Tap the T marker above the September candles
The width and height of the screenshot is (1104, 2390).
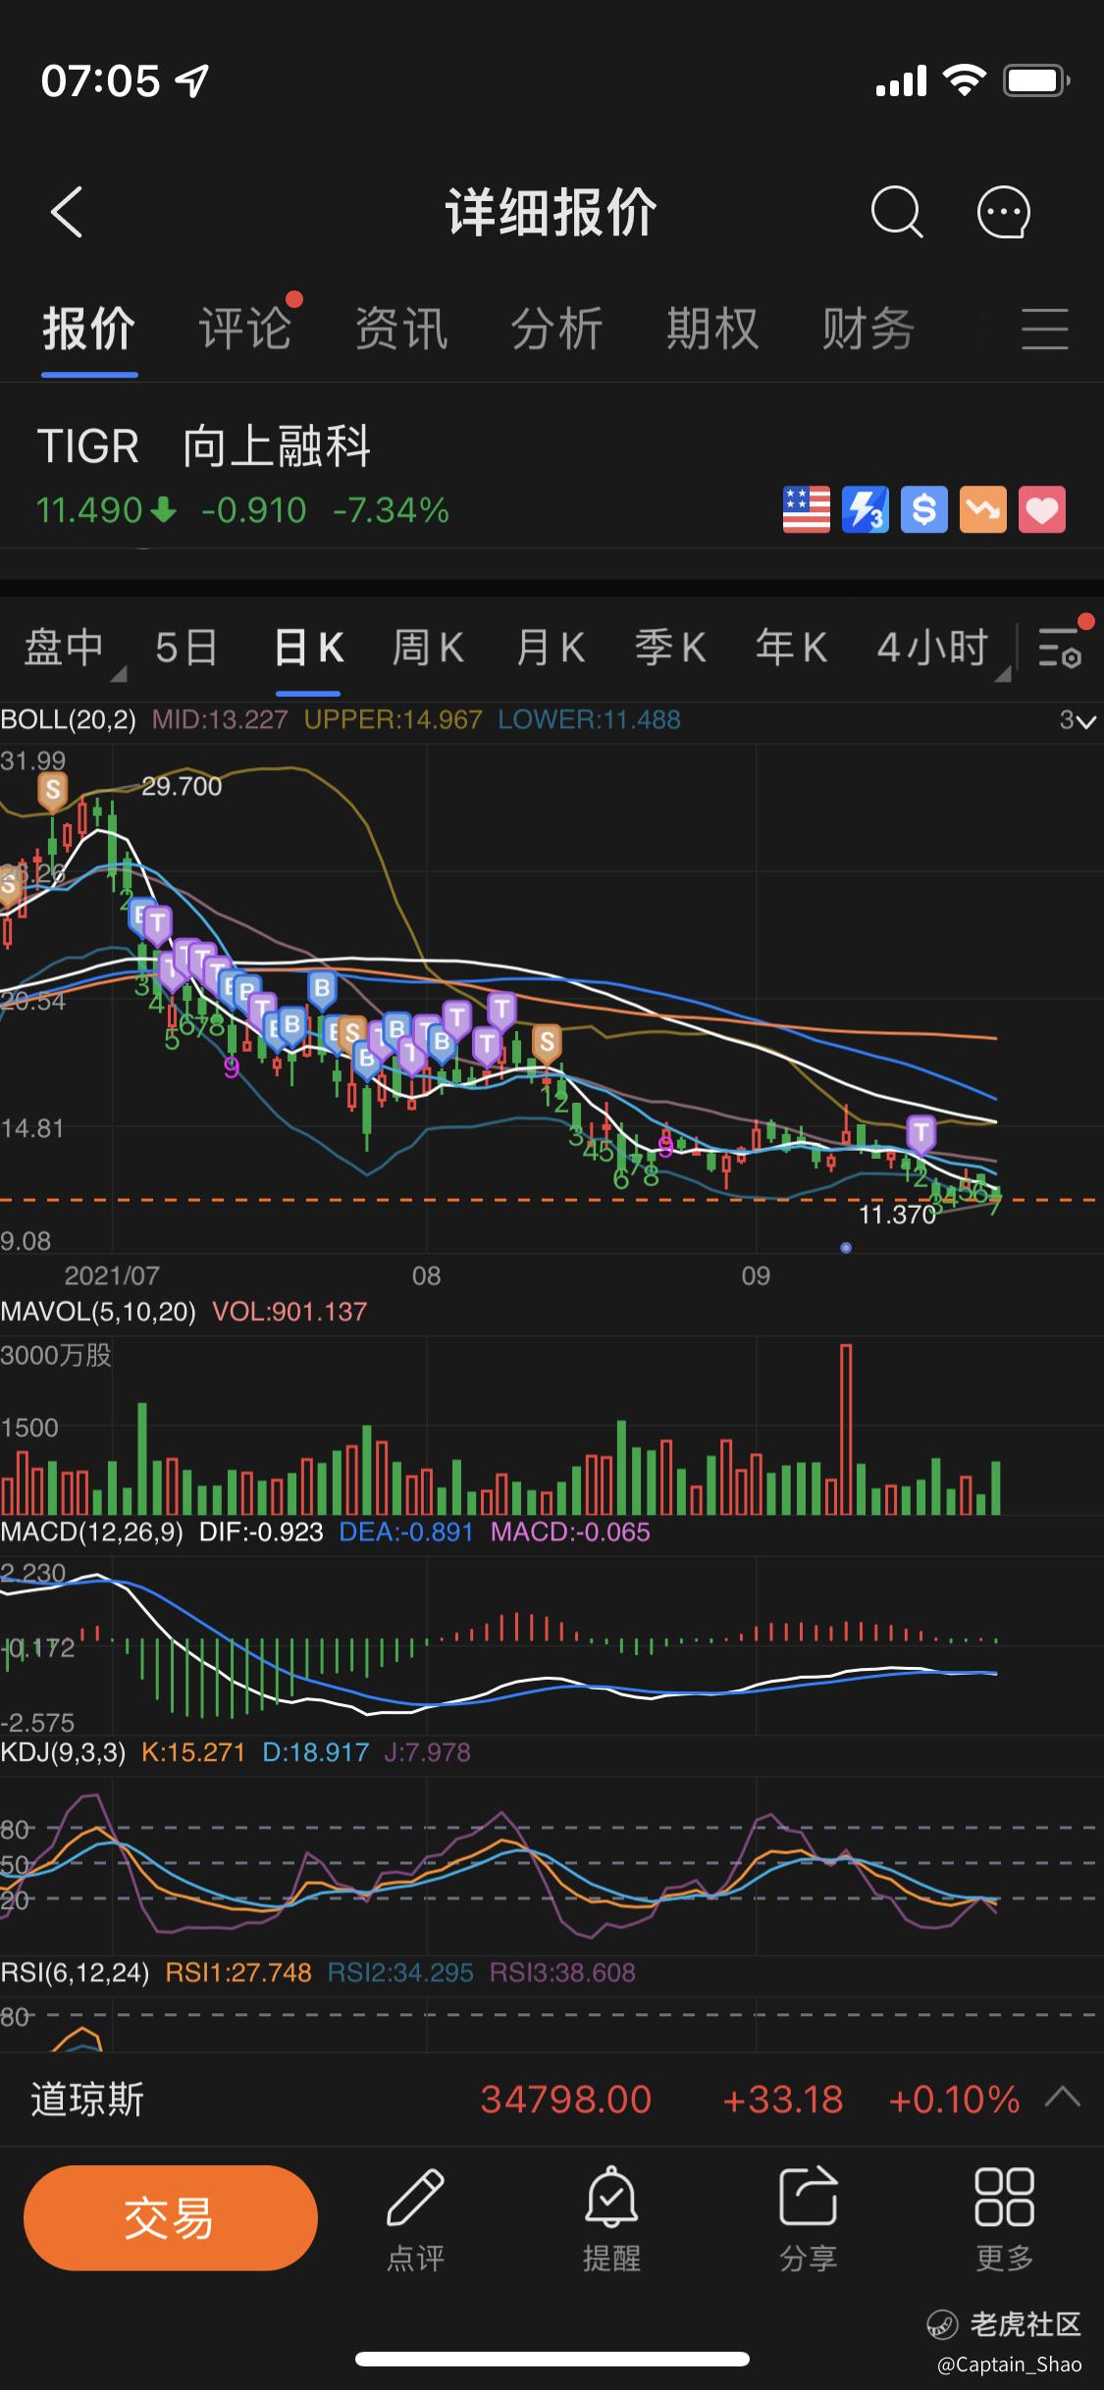(920, 1134)
